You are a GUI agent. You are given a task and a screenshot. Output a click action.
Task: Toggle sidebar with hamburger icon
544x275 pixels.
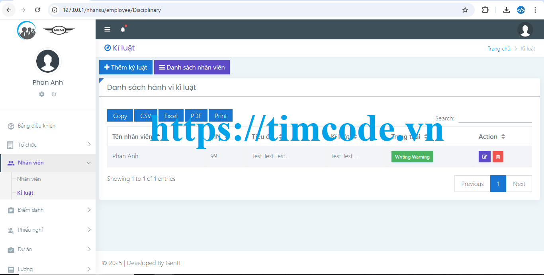(x=107, y=29)
